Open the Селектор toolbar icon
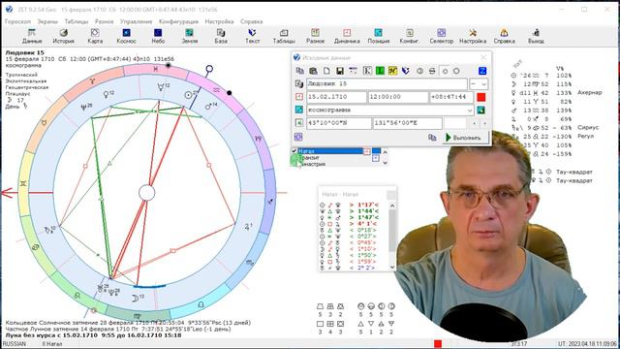 click(442, 36)
